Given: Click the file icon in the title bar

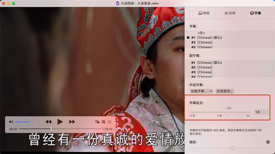Looking at the screenshot, I should [x=118, y=3].
